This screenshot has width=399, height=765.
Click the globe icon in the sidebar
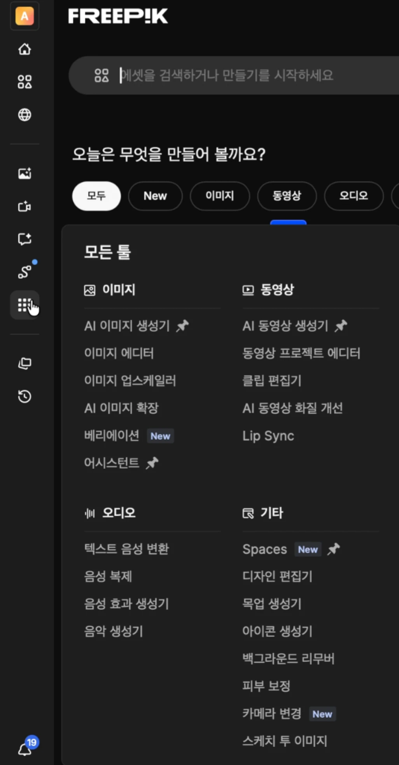24,115
